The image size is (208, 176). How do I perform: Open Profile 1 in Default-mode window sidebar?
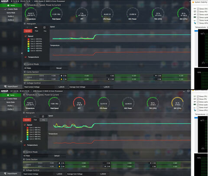point(10,106)
